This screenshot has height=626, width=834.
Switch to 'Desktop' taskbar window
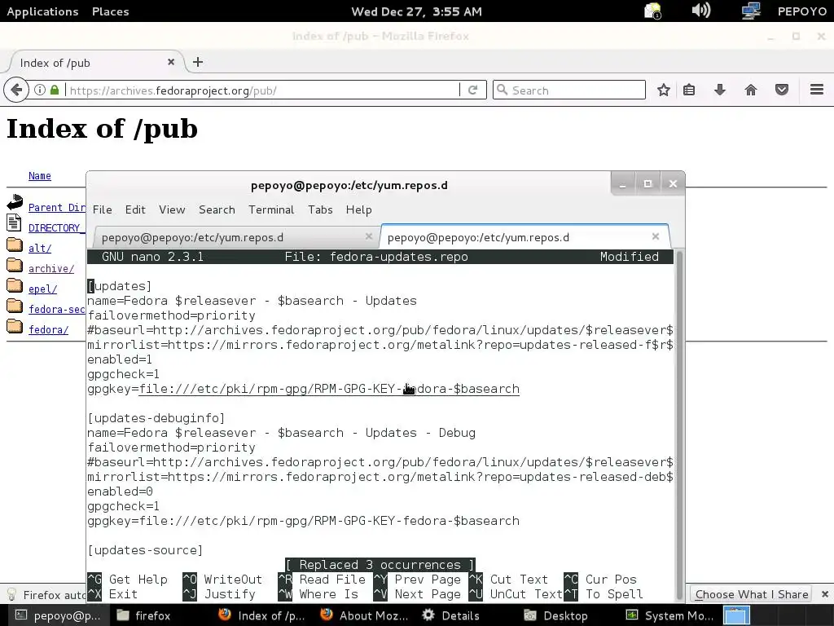tap(556, 616)
